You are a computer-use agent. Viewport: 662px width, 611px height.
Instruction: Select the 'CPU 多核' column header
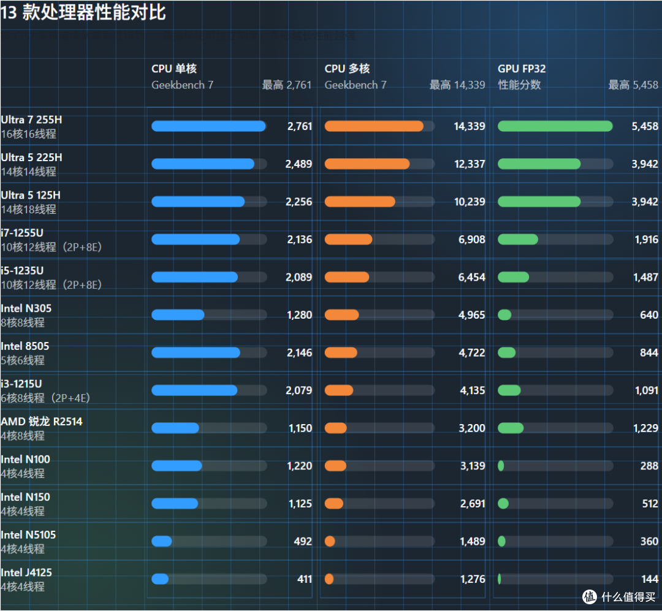pyautogui.click(x=347, y=69)
